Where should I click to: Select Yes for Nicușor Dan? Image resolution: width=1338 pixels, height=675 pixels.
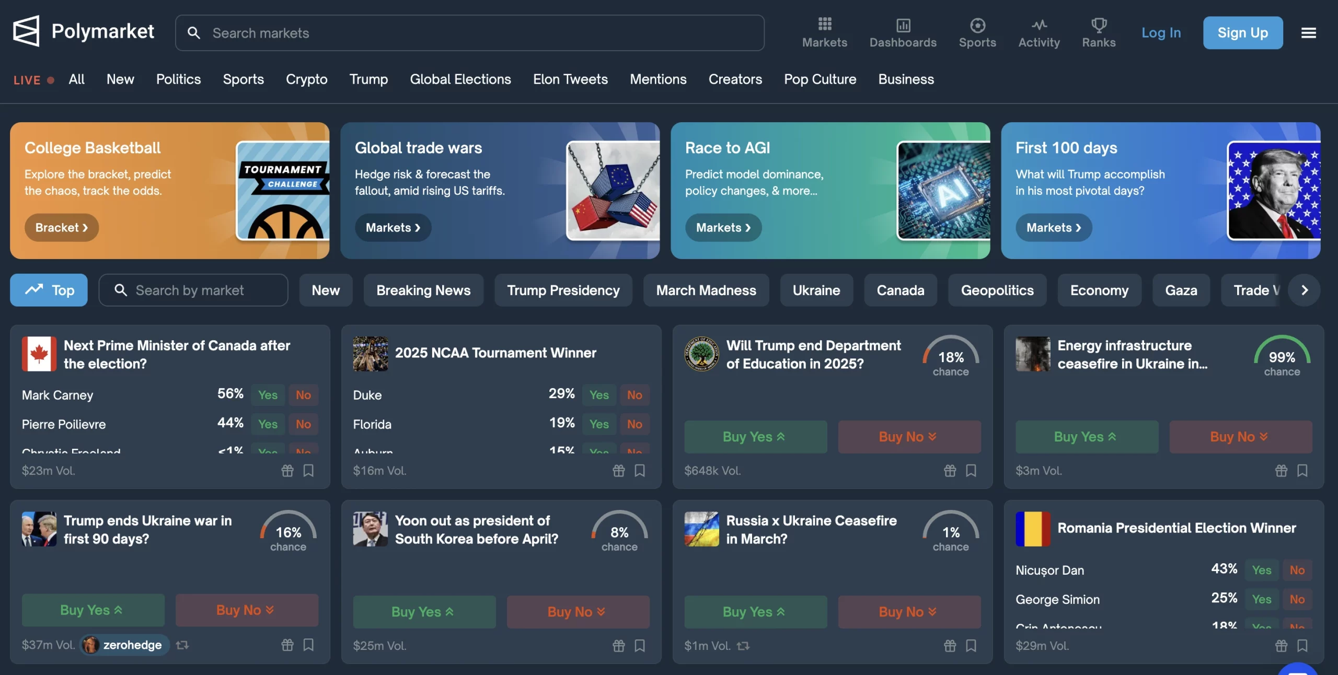coord(1261,570)
